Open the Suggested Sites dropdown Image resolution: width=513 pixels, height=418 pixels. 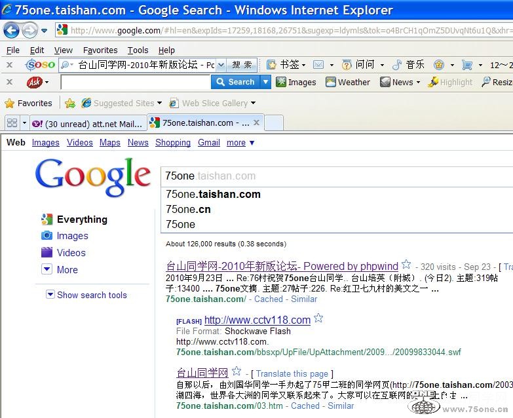(x=122, y=104)
